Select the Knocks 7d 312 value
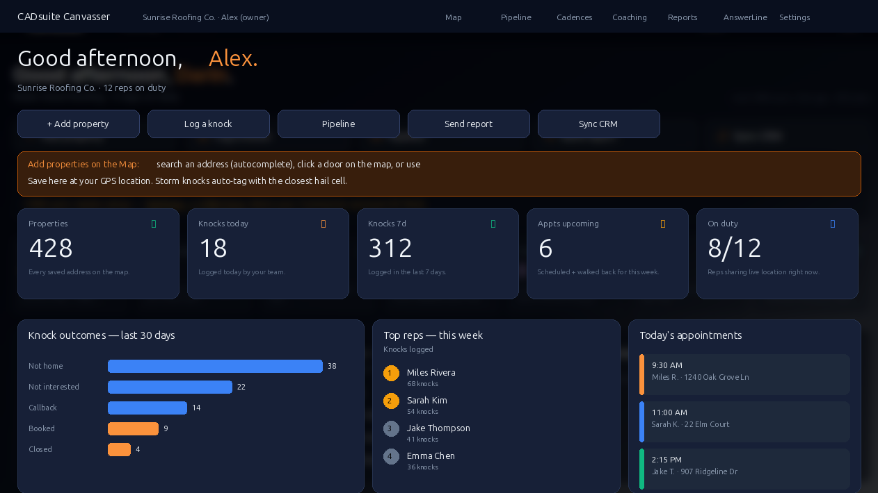Screen dimensions: 878x493 coord(390,248)
